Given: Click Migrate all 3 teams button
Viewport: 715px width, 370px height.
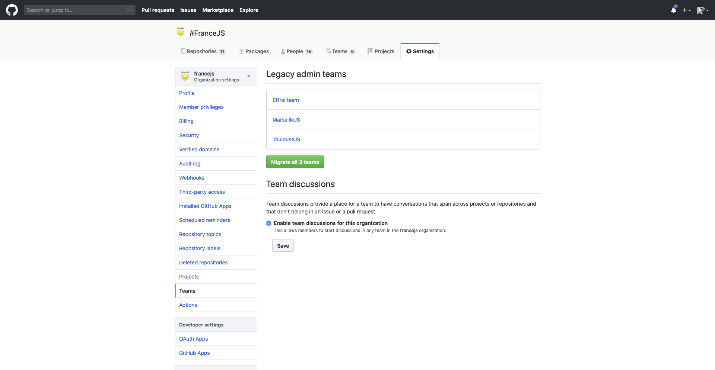Looking at the screenshot, I should tap(295, 162).
